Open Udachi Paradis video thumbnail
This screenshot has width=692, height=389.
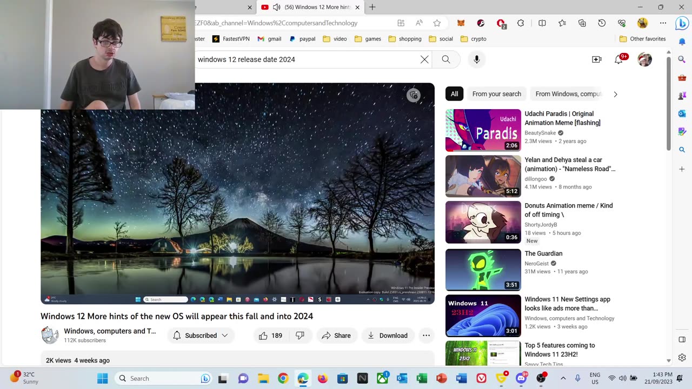pyautogui.click(x=483, y=130)
